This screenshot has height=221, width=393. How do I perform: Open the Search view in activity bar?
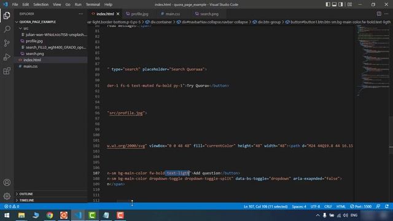[x=7, y=29]
